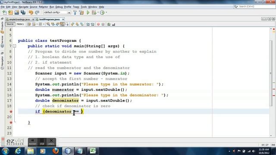This screenshot has width=276, height=155.
Task: Debug the project from the toolbar
Action: (94, 12)
